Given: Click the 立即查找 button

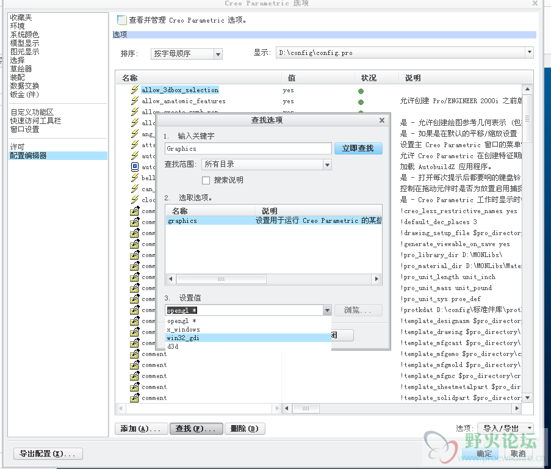Looking at the screenshot, I should pyautogui.click(x=358, y=148).
